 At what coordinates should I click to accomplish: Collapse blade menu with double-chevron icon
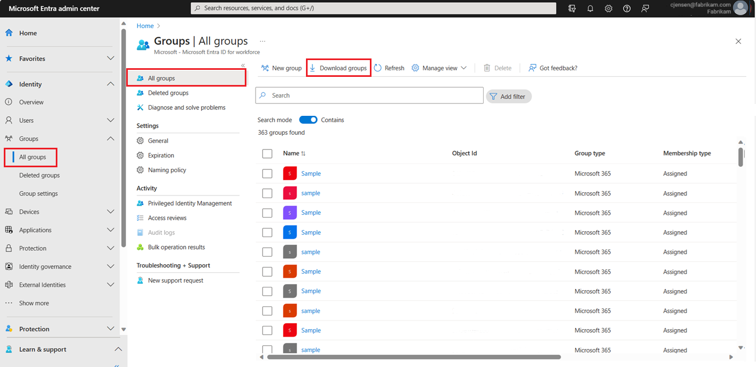[x=243, y=65]
